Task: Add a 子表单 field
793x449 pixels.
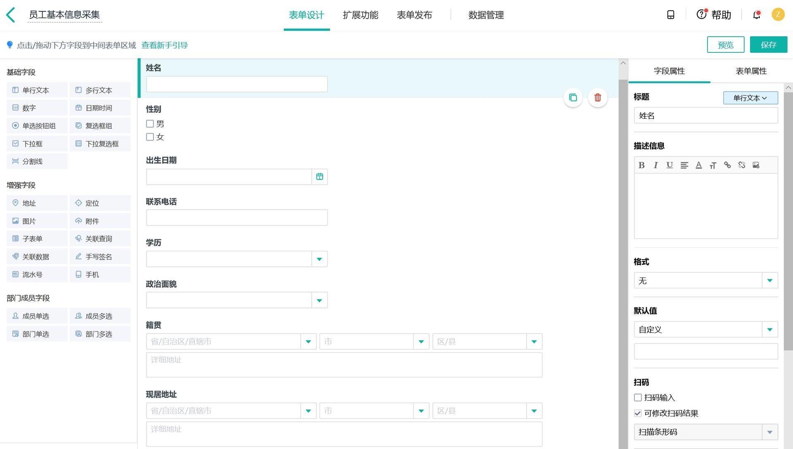Action: click(x=37, y=238)
